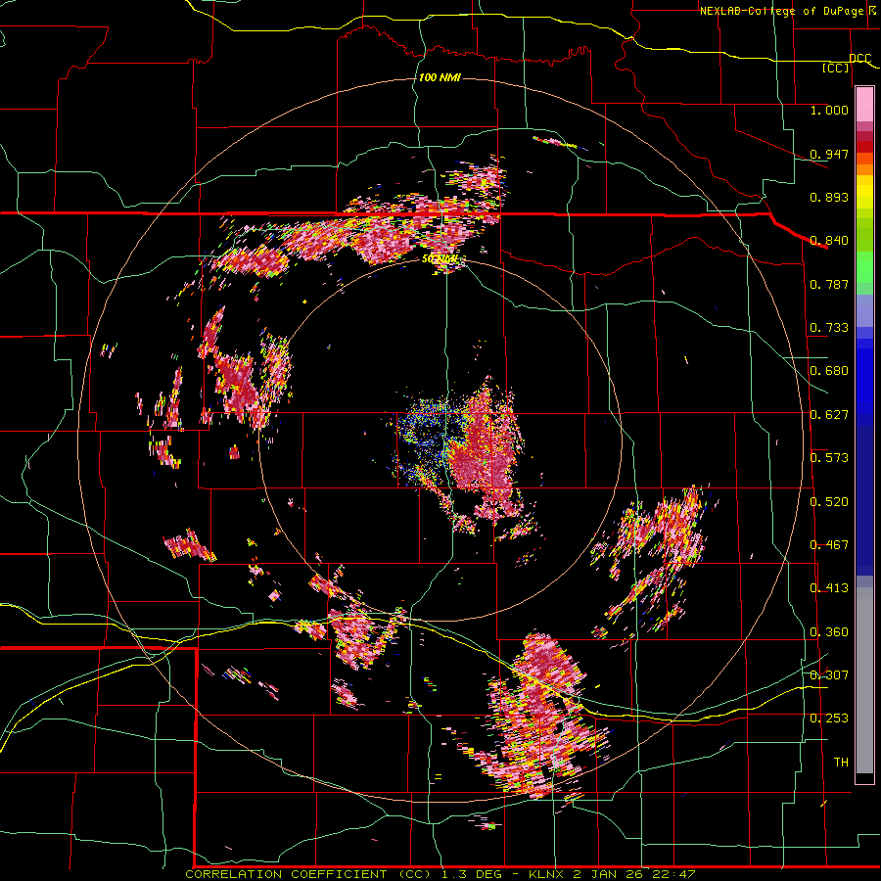Click the Correlation Coefficient KLNX caption line
881x881 pixels.
440,874
